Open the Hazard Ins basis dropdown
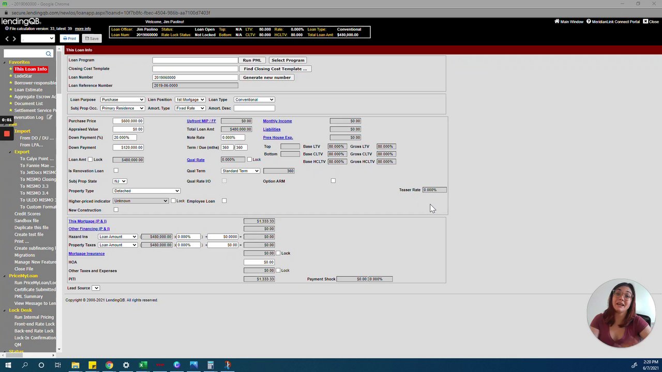The width and height of the screenshot is (662, 372). tap(118, 237)
